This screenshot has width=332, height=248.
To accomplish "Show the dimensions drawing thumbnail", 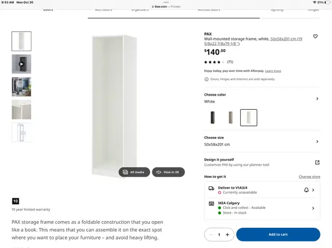I will [21, 132].
